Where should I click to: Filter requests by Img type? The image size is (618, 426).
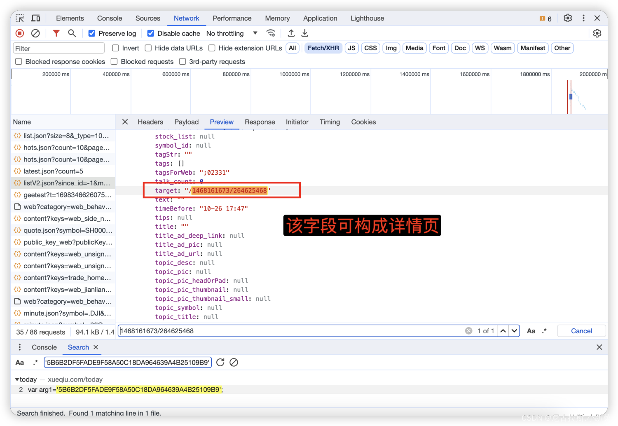point(391,48)
